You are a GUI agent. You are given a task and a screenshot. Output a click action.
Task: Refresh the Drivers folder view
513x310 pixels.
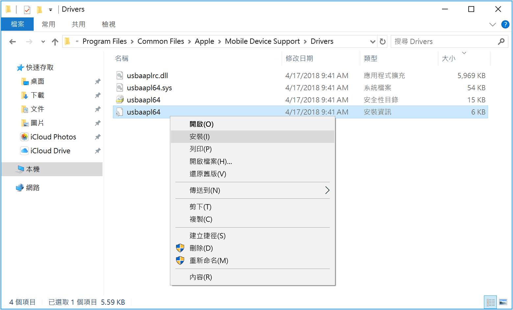click(x=382, y=42)
